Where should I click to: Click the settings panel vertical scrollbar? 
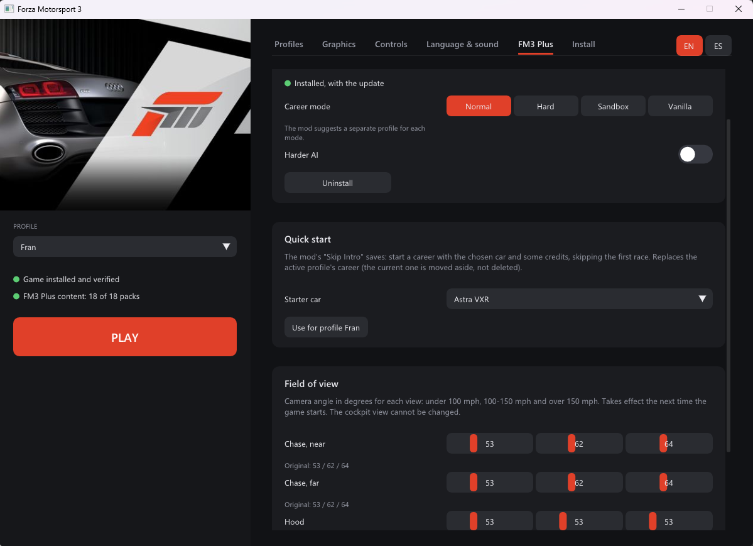(x=729, y=285)
